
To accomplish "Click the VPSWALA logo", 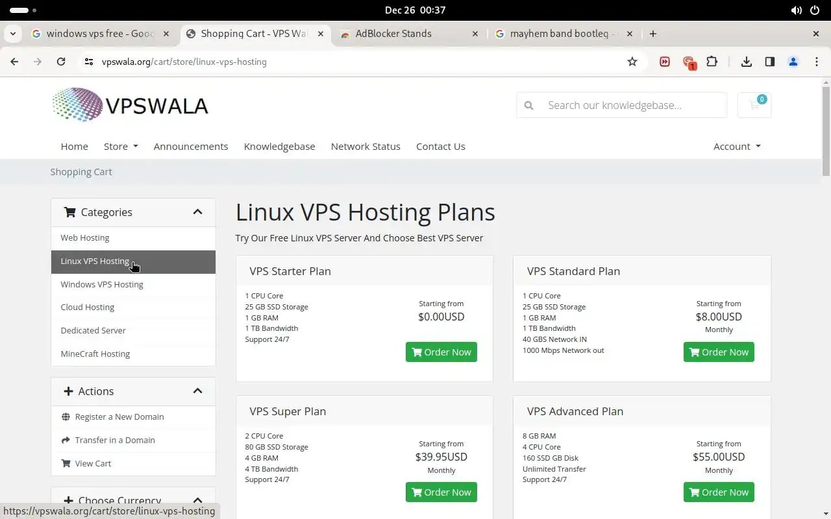I will pos(130,105).
